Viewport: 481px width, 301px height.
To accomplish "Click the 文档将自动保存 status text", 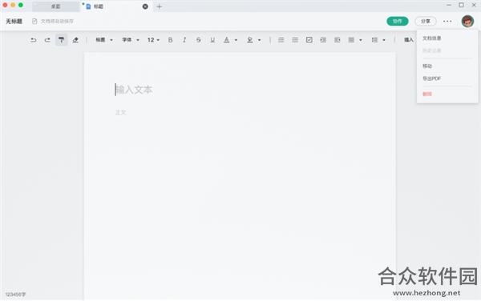I will click(57, 21).
